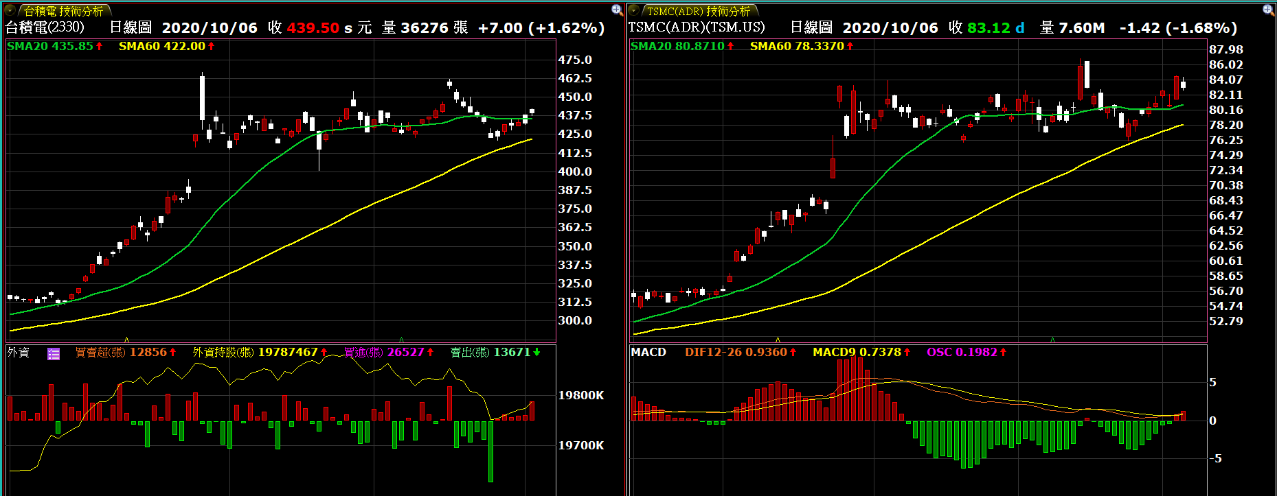The width and height of the screenshot is (1277, 496).
Task: Click the zoom magnifier icon in the 台積電 panel
Action: 617,10
